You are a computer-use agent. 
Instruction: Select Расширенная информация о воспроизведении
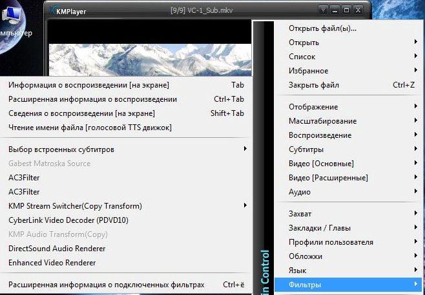126,99
